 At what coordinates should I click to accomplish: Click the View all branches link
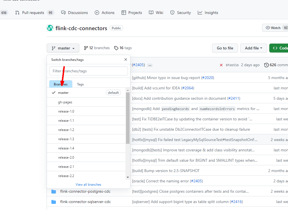click(x=88, y=185)
